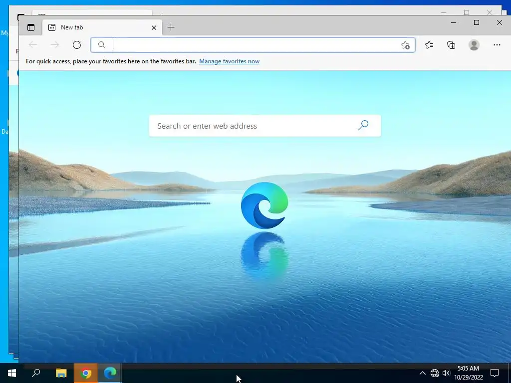This screenshot has height=383, width=511.
Task: Open the profile avatar menu
Action: point(474,45)
